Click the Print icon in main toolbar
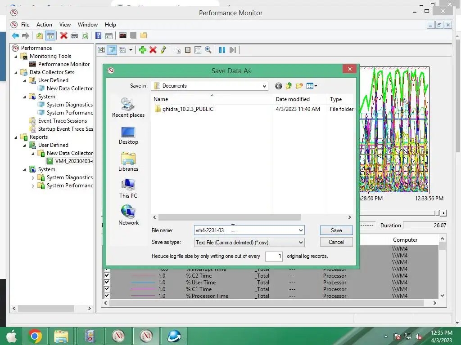 point(74,36)
